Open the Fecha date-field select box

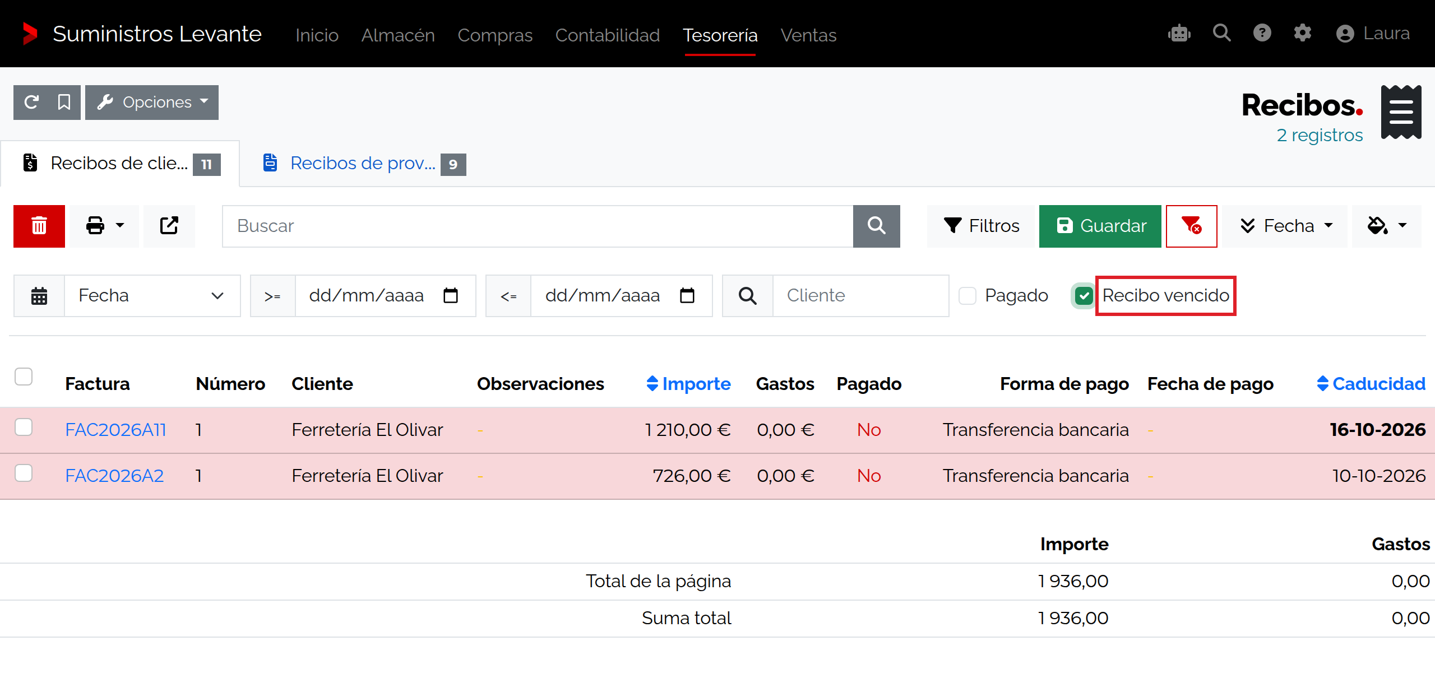(152, 295)
